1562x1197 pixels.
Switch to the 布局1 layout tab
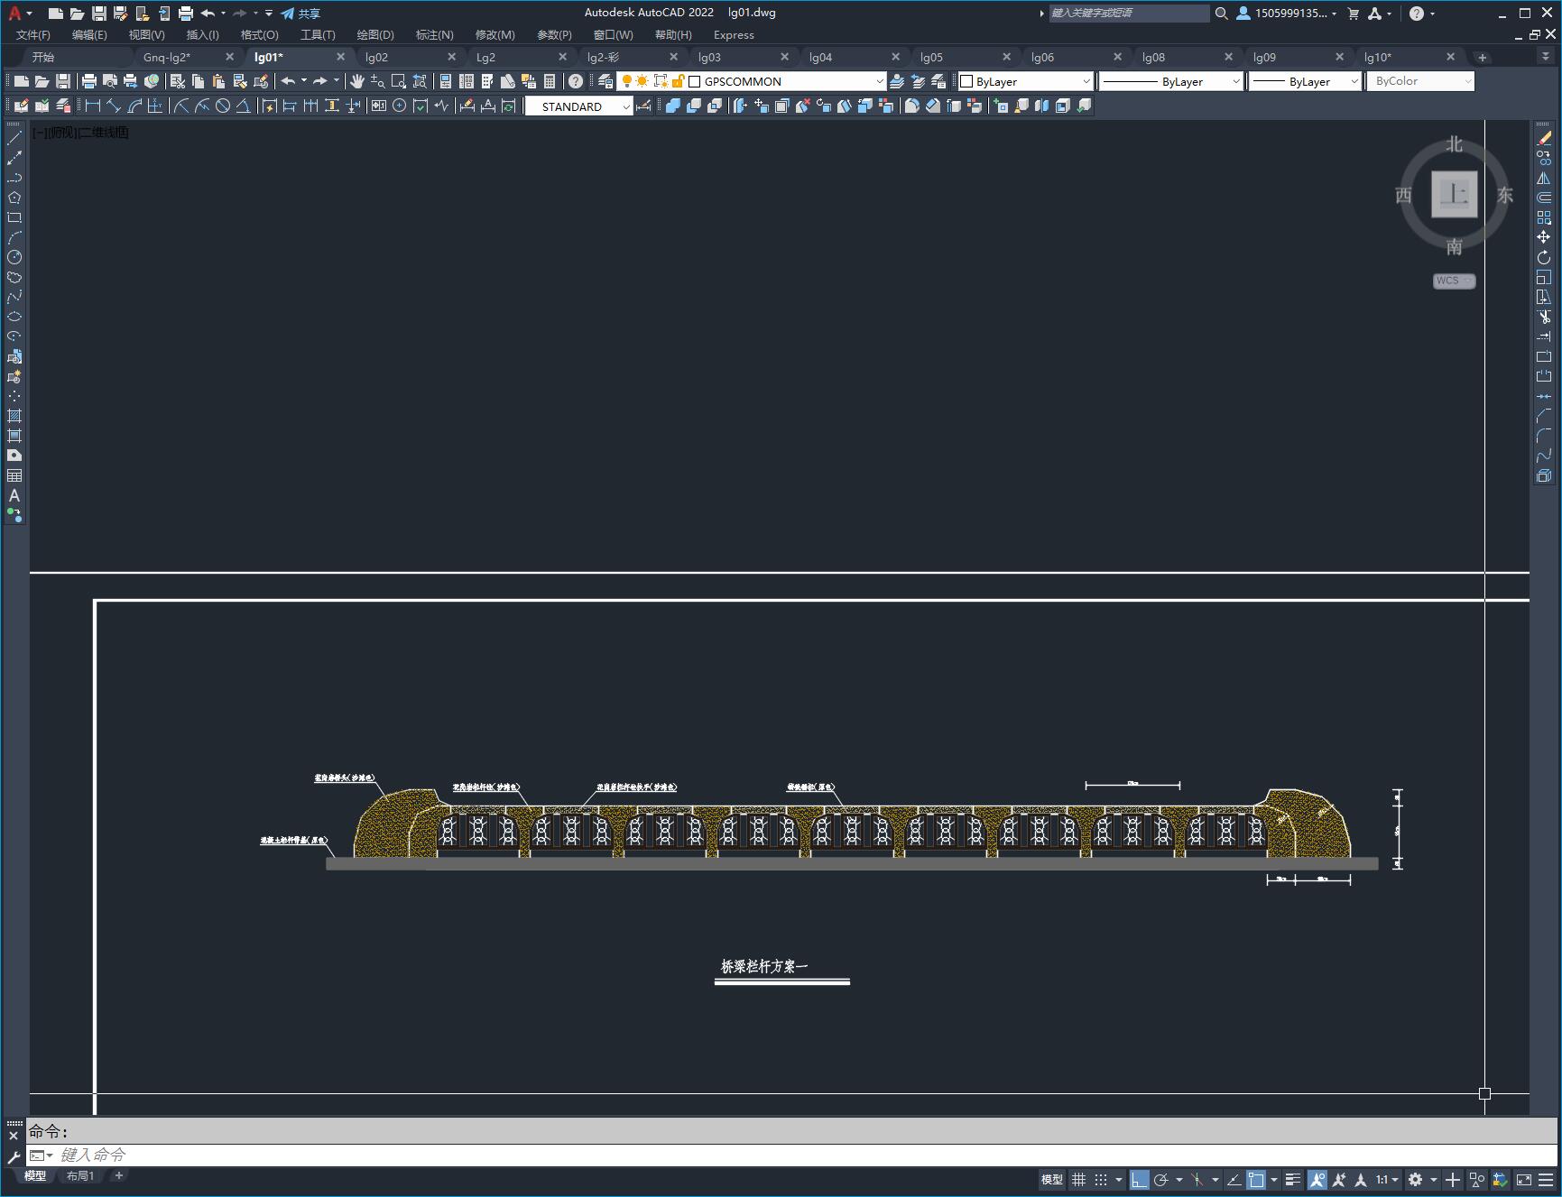80,1175
